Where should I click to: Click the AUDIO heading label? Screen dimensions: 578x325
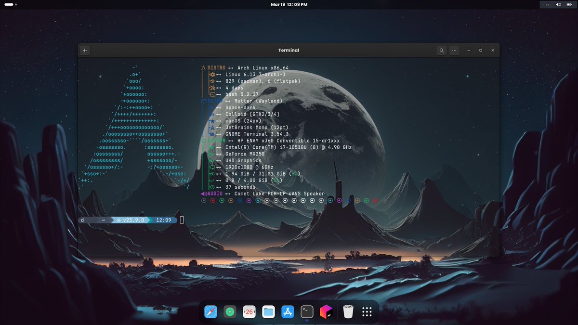tap(215, 194)
